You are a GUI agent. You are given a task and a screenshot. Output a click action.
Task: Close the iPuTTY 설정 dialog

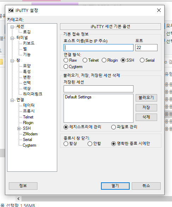(159, 10)
